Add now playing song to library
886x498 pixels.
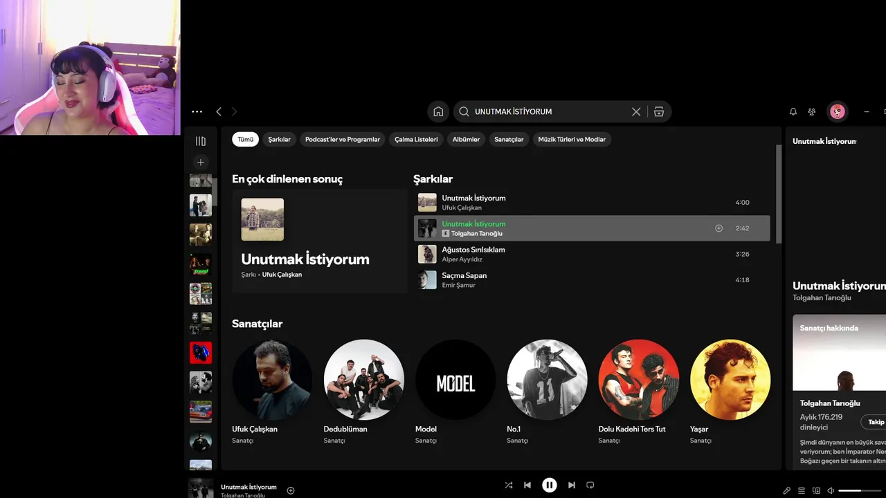pyautogui.click(x=291, y=490)
